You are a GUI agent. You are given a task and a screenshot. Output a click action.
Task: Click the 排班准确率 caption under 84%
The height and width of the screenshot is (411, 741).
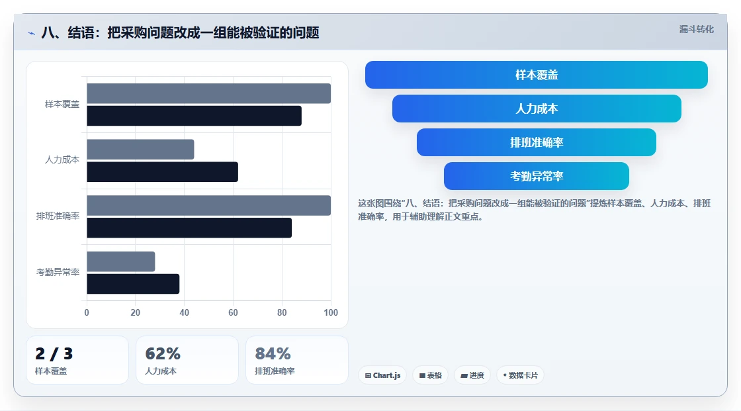coord(275,371)
